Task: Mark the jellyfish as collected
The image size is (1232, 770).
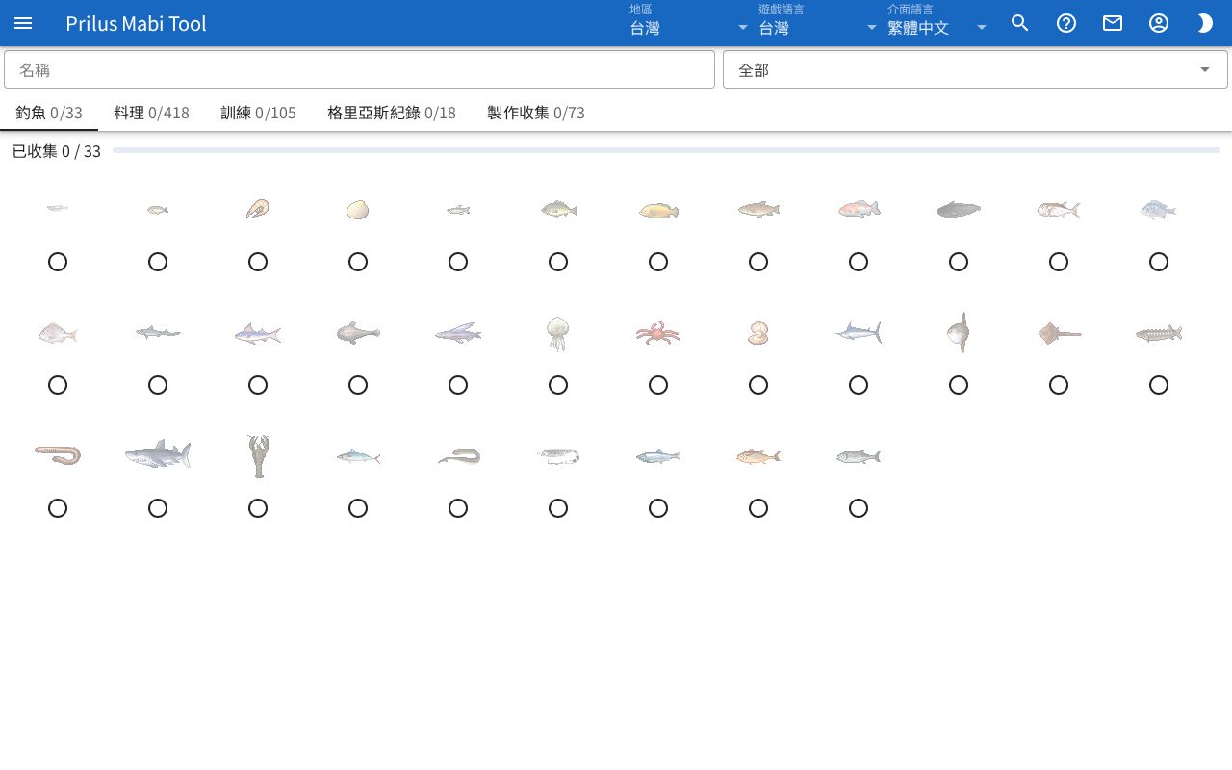Action: [558, 385]
